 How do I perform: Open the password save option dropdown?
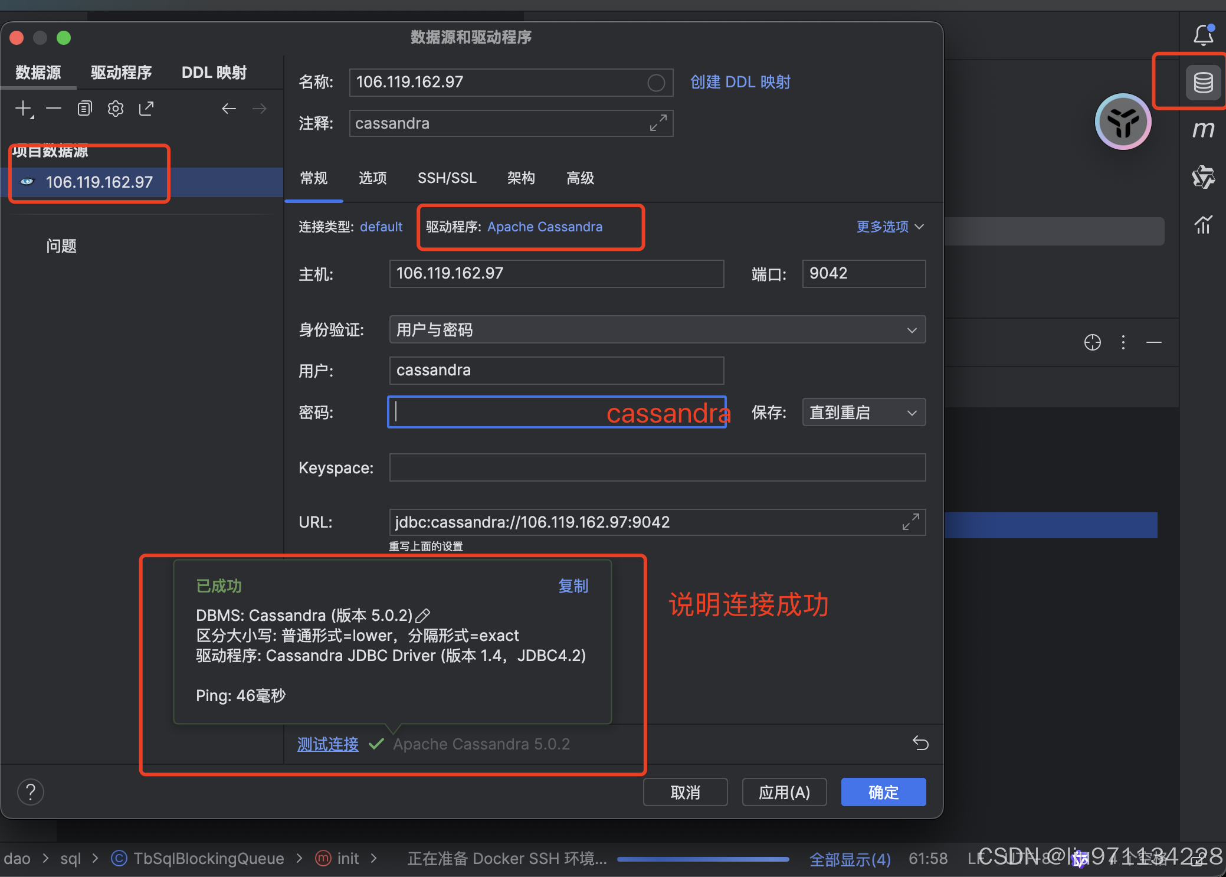point(864,413)
